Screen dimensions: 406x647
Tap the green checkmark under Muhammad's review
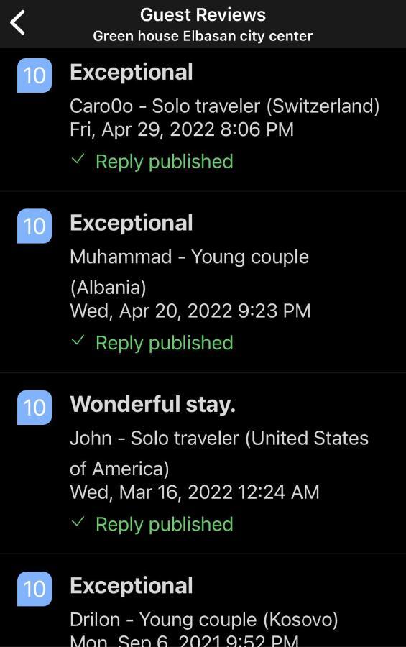[78, 341]
